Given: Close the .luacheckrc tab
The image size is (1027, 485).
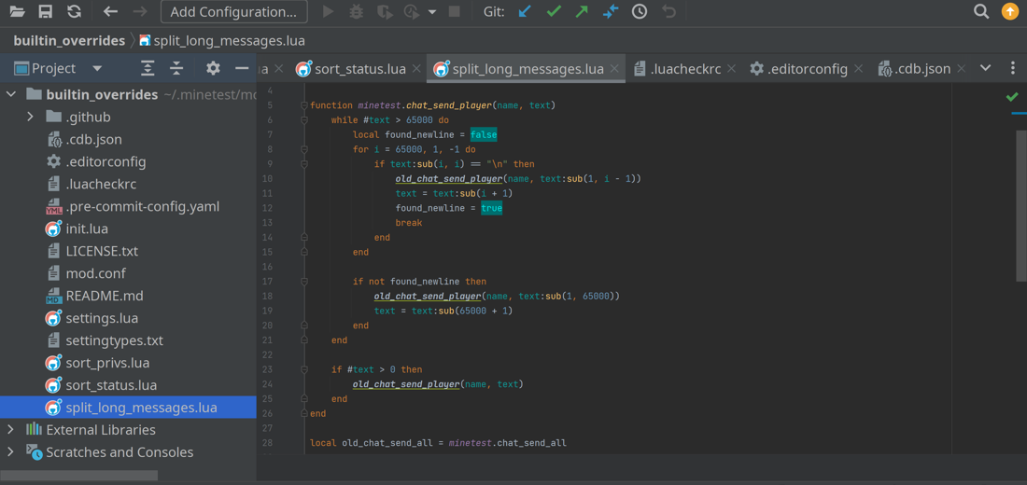Looking at the screenshot, I should pyautogui.click(x=732, y=69).
